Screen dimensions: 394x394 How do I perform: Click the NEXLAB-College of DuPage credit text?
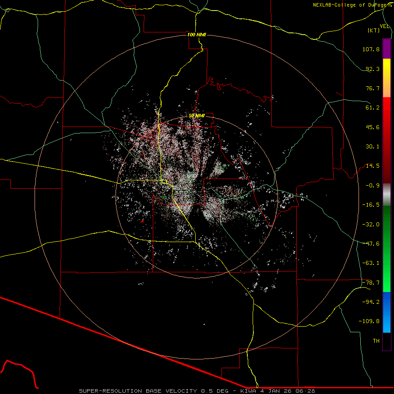(352, 5)
